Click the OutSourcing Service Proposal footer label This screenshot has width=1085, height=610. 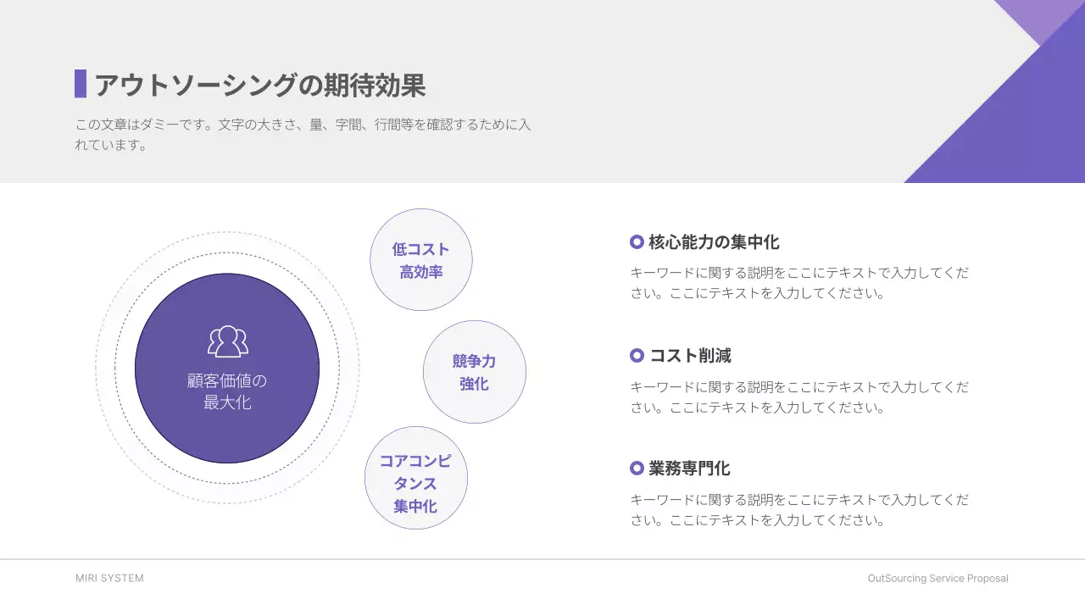(937, 579)
